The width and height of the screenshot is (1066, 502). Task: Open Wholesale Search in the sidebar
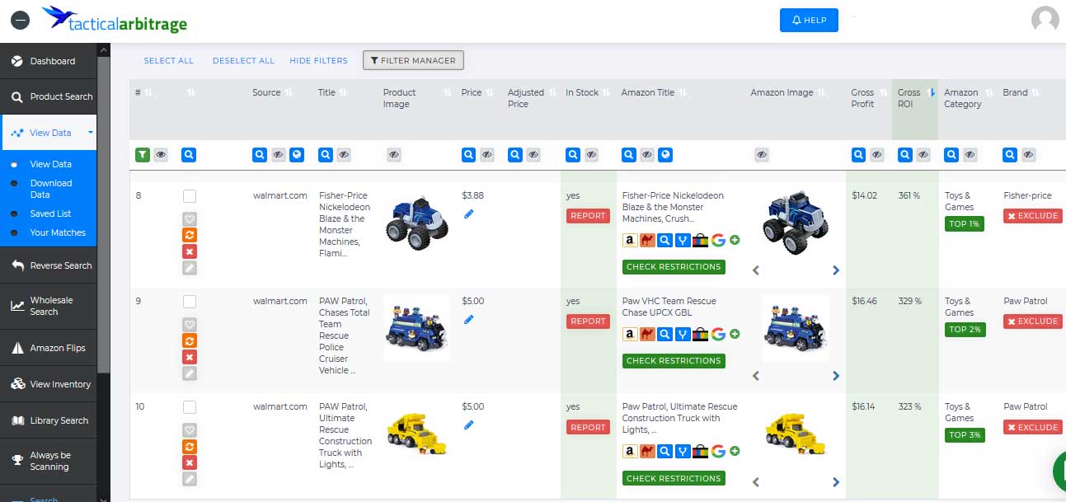pyautogui.click(x=49, y=306)
